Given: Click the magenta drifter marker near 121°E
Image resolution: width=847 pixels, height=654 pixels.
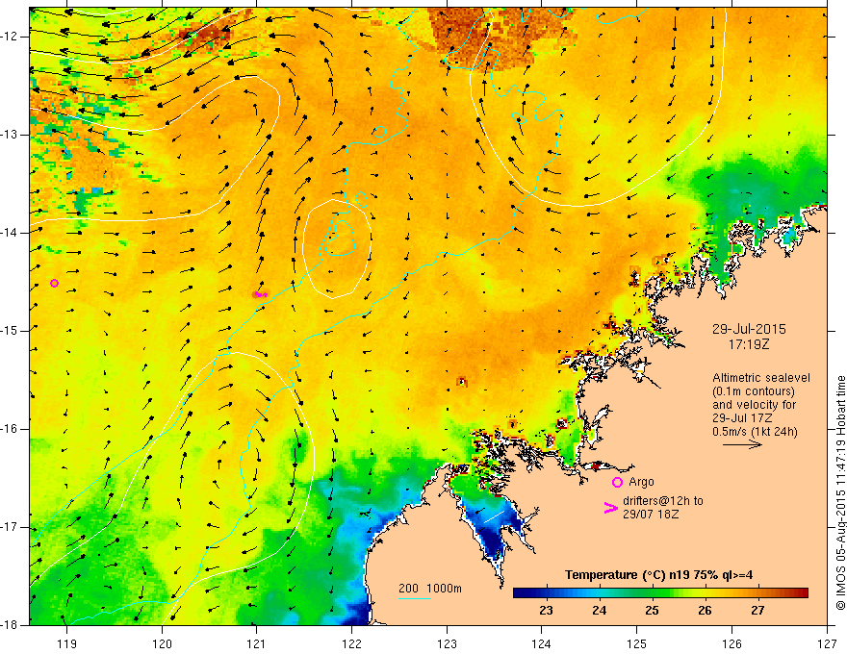Looking at the screenshot, I should pyautogui.click(x=261, y=294).
